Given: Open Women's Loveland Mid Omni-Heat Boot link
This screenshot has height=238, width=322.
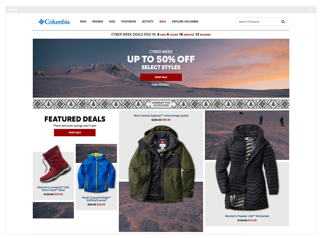Looking at the screenshot, I should (53, 189).
